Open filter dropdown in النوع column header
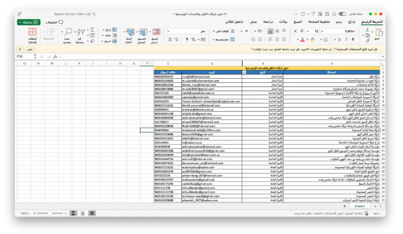Image resolution: width=403 pixels, height=234 pixels. click(x=244, y=72)
